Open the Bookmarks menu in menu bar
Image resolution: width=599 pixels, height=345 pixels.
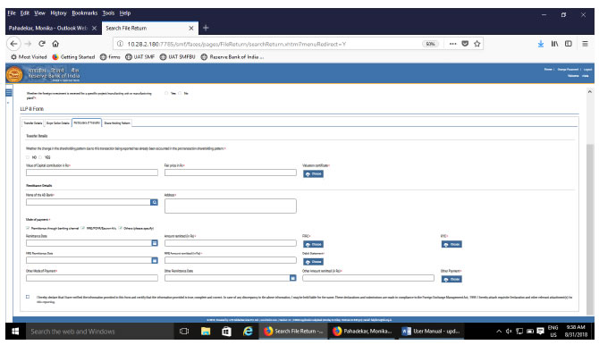tap(84, 13)
